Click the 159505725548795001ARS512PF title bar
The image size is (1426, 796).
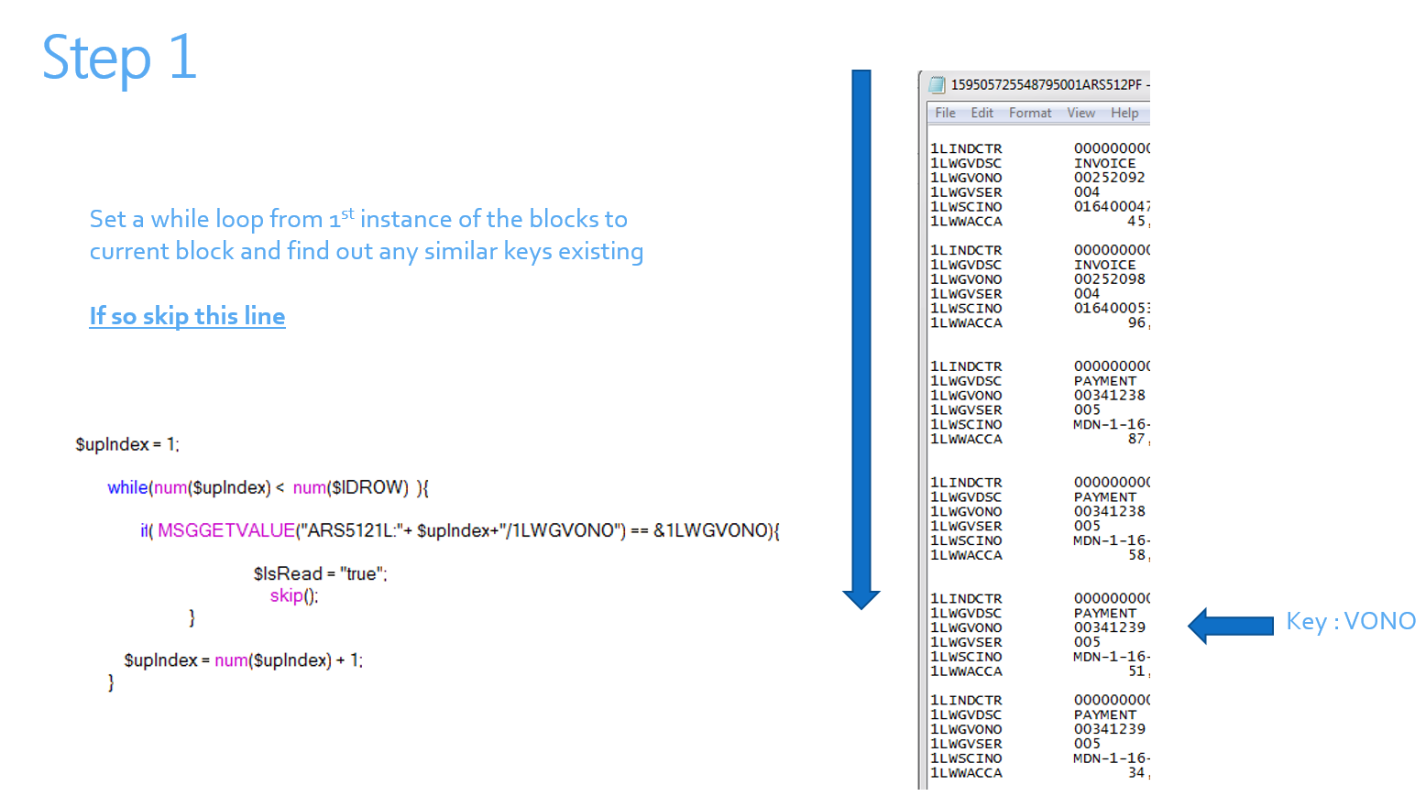pos(1045,84)
